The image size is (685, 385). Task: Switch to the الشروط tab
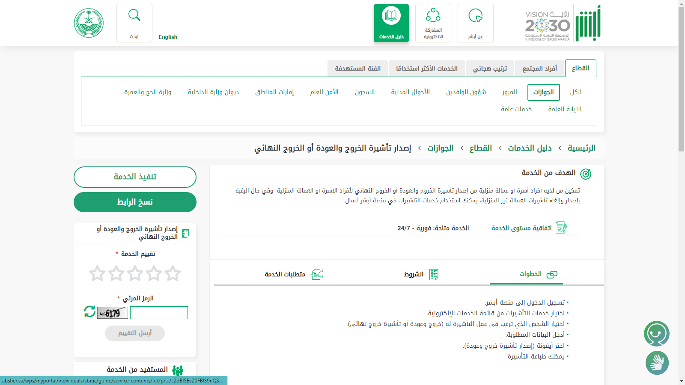[421, 274]
